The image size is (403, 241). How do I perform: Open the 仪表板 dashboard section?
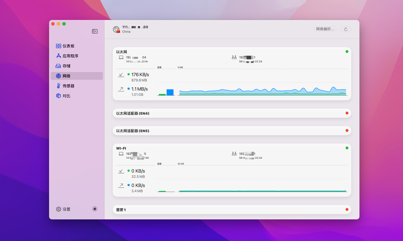(x=65, y=46)
